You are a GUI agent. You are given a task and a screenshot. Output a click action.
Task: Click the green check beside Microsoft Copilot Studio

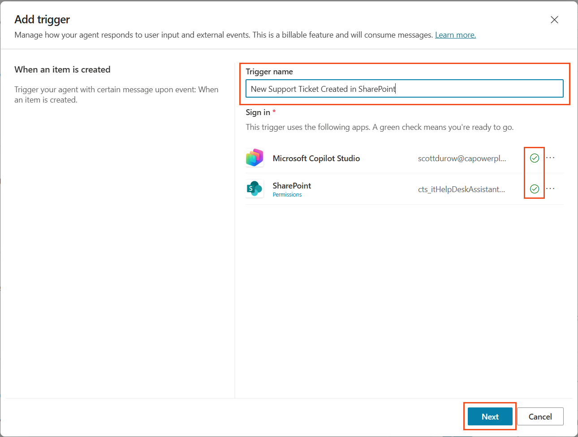[534, 158]
